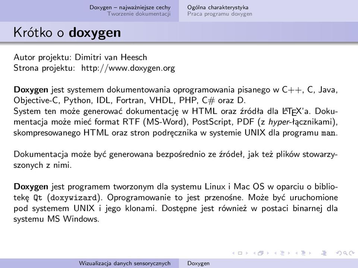Open subsection 'Praca programu doxygen'
The image size is (358, 268).
[220, 14]
